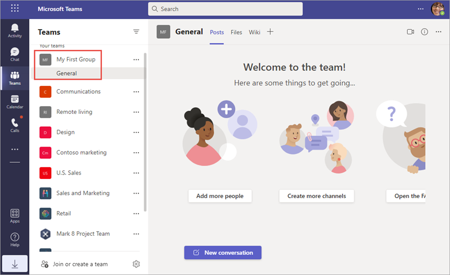Click the Open the FAQ button
This screenshot has height=275, width=450.
pos(406,196)
